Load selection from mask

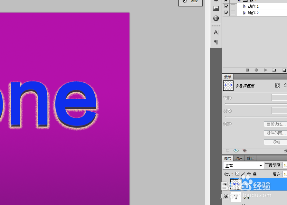227,151
